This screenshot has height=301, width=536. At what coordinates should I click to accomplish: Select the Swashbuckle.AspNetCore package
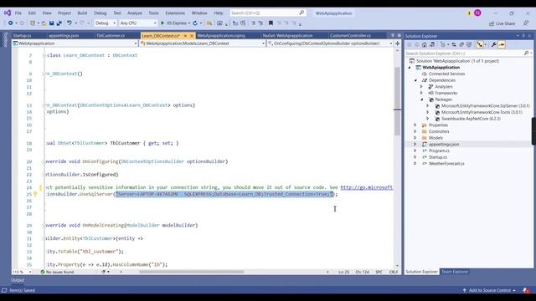[x=471, y=119]
